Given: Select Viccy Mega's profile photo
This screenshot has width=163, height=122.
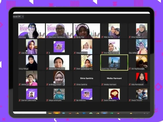Looking at the screenshot, I should 32,62.
